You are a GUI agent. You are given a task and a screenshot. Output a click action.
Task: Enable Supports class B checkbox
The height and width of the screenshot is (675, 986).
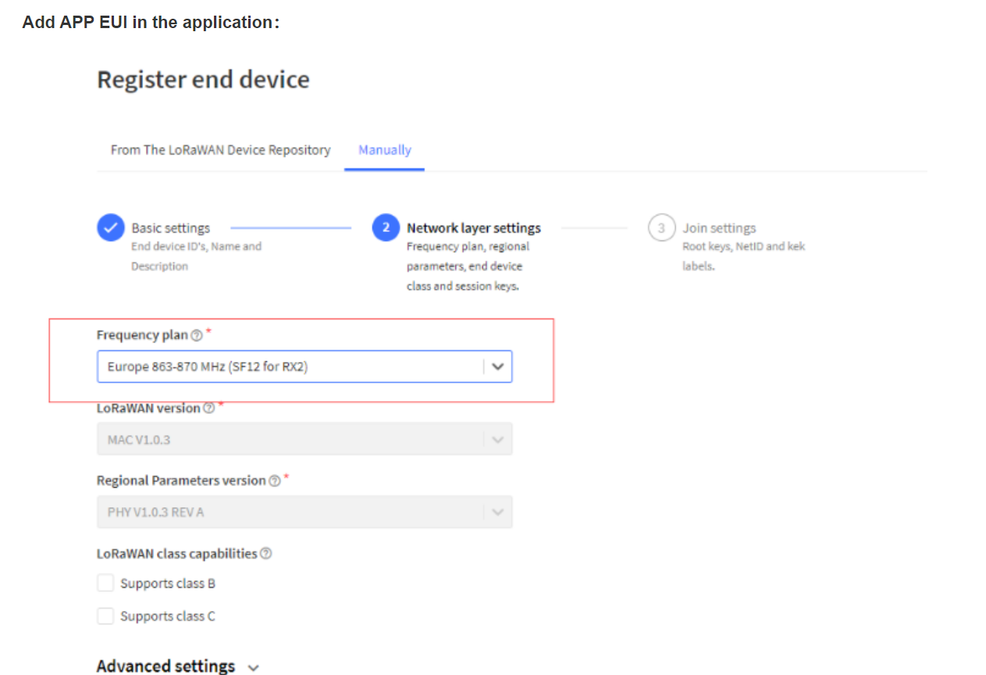[105, 584]
